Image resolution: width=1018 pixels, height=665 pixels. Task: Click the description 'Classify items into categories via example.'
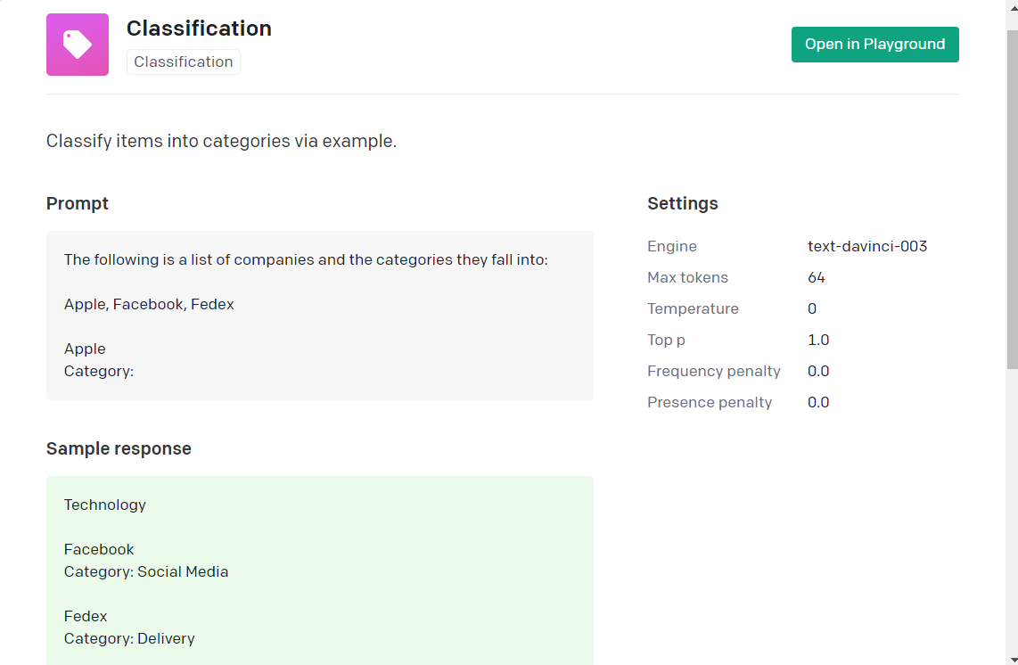click(x=221, y=141)
